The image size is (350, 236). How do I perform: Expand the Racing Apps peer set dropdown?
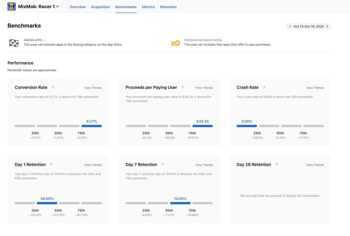pos(34,40)
